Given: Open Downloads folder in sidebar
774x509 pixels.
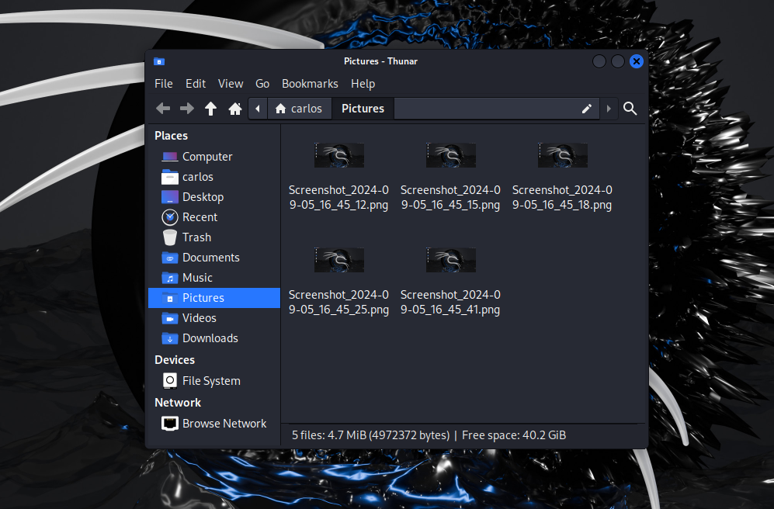Looking at the screenshot, I should pyautogui.click(x=210, y=338).
